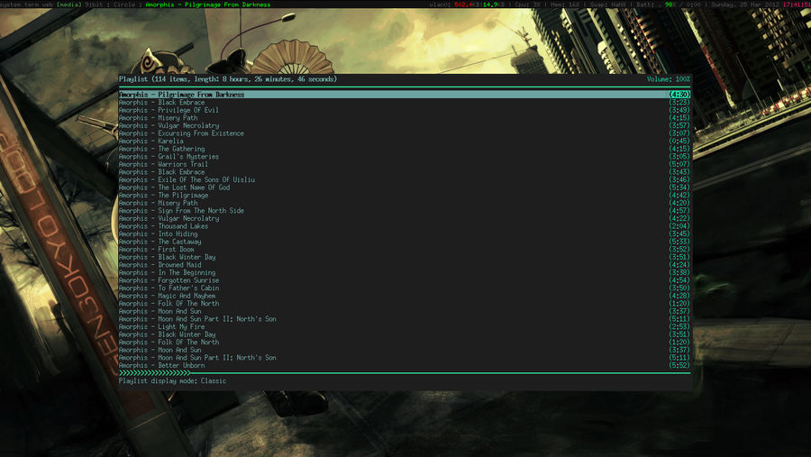Click the Batt status in top bar

[669, 5]
